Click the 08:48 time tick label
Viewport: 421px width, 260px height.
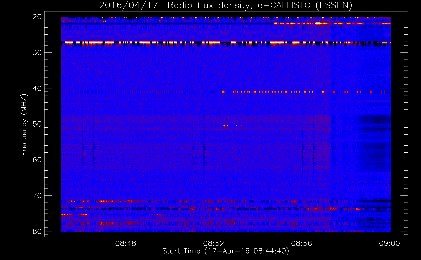tap(126, 244)
